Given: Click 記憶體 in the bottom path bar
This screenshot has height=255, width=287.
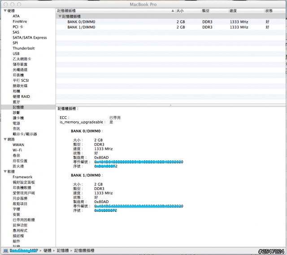Looking at the screenshot, I should point(63,251).
